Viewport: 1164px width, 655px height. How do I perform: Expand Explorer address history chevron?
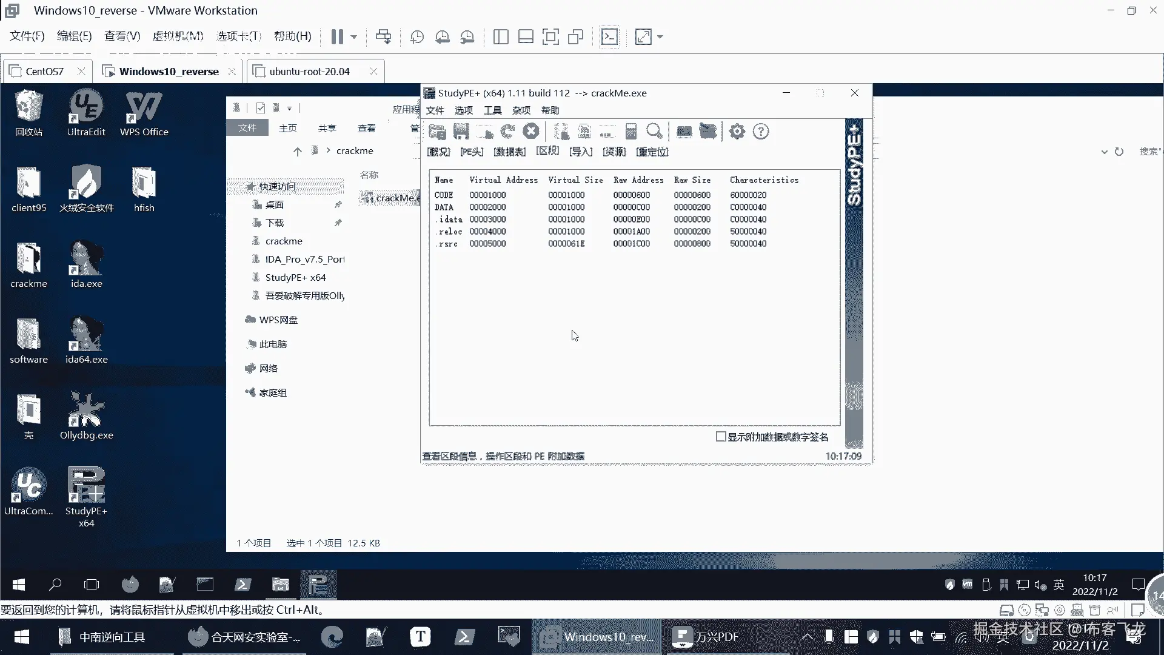pos(1104,152)
